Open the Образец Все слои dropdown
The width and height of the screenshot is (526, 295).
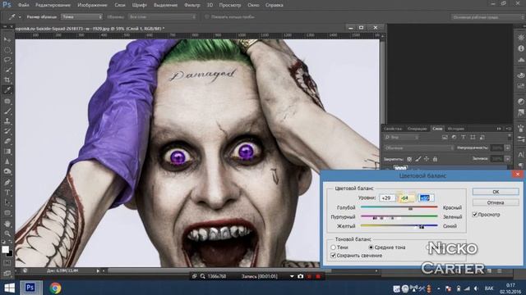pyautogui.click(x=162, y=16)
